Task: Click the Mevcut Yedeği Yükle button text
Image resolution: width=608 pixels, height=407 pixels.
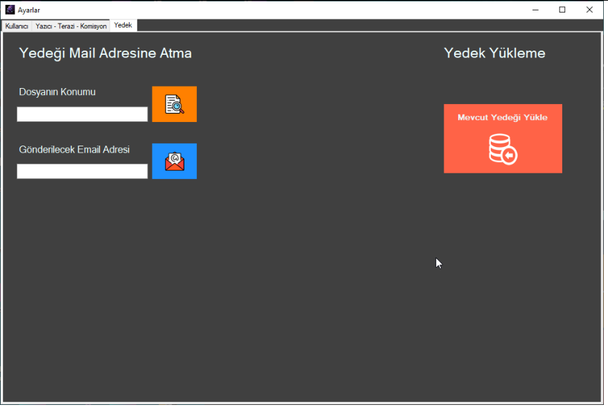Action: (x=502, y=118)
